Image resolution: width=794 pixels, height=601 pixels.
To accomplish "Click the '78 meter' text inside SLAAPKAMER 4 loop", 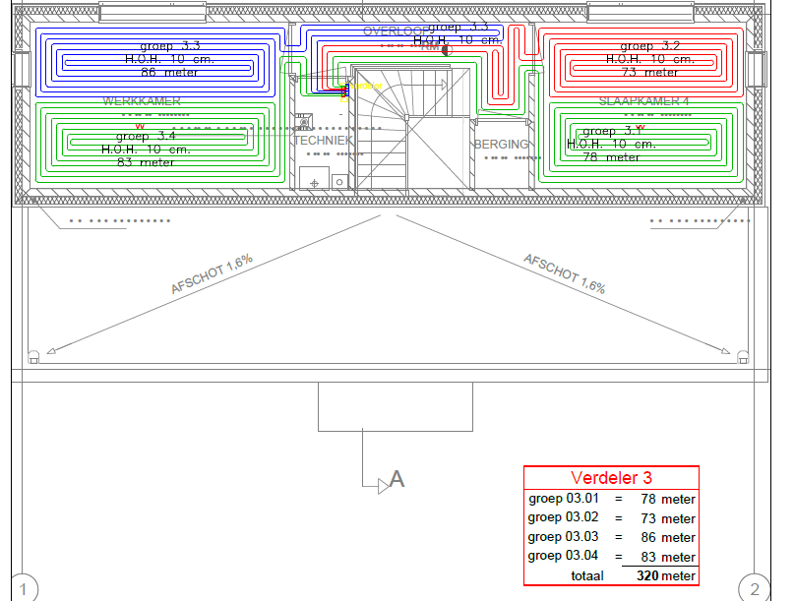I will click(611, 157).
